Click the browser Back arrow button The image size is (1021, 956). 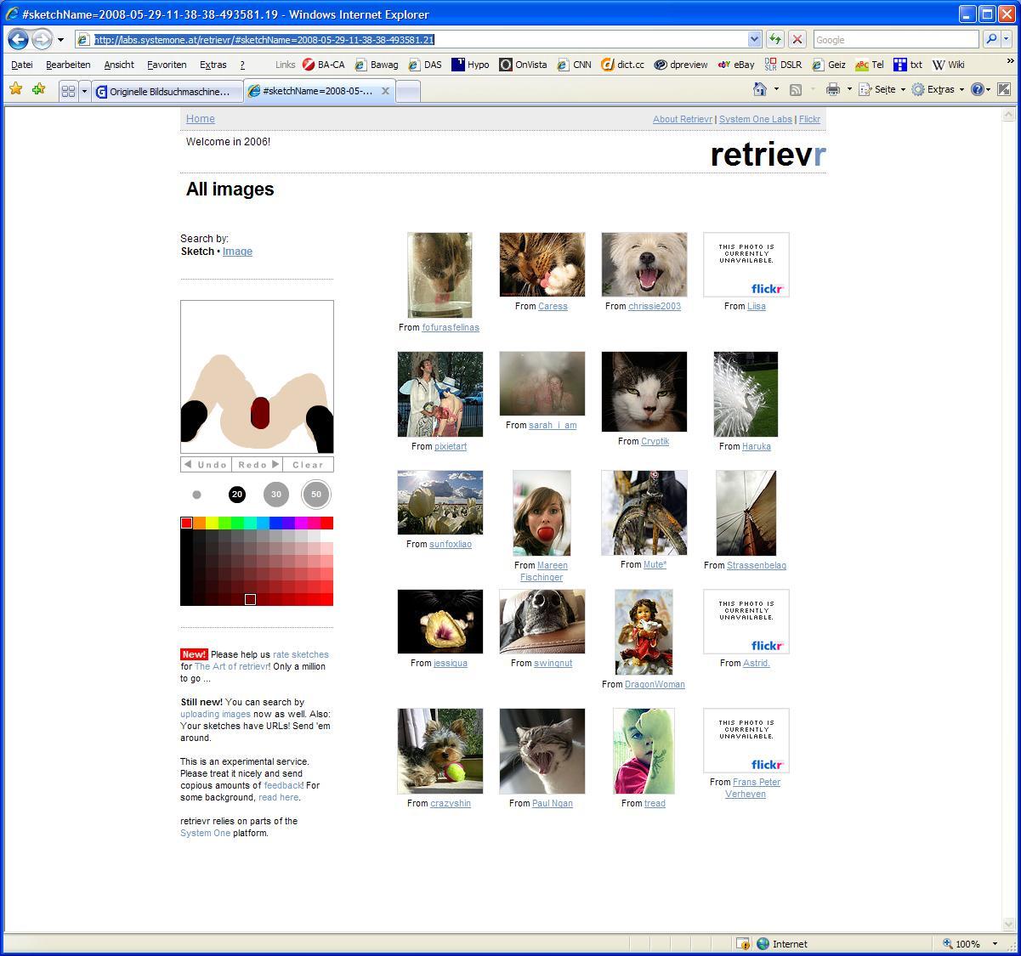(x=19, y=39)
